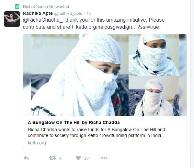Open the ketto.org/helpusgivedign link

point(117,27)
